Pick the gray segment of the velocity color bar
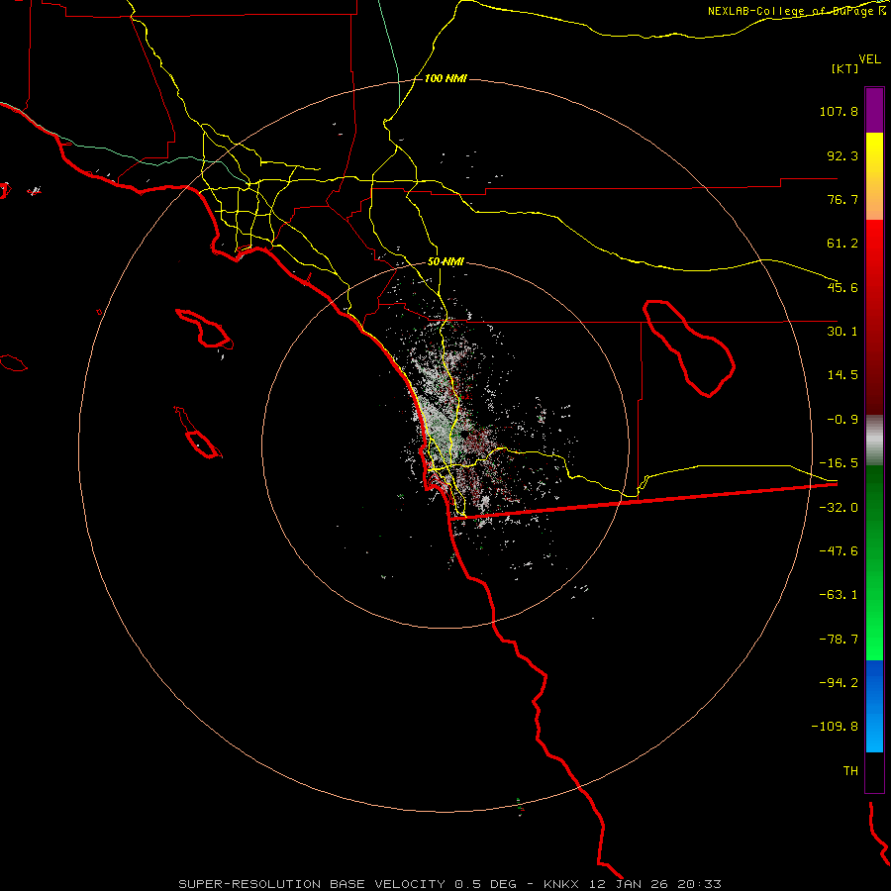 tap(874, 441)
